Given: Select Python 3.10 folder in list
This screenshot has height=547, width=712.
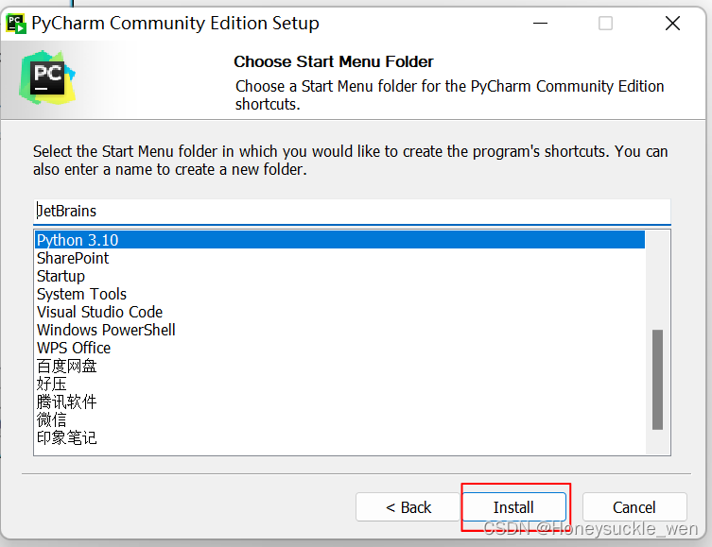Looking at the screenshot, I should pyautogui.click(x=339, y=240).
